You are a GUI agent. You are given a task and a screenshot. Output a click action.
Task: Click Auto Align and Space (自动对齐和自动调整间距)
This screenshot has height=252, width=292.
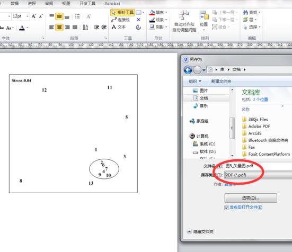click(x=184, y=21)
